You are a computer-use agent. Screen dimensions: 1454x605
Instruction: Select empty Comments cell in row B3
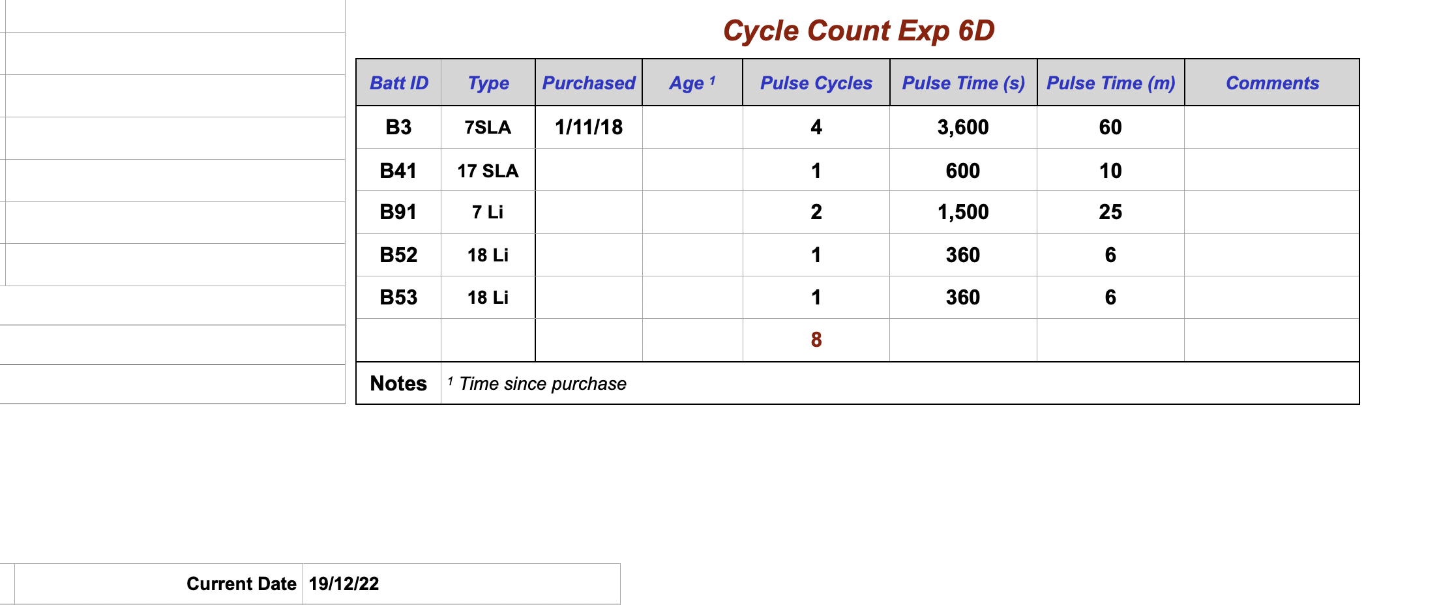tap(1272, 127)
